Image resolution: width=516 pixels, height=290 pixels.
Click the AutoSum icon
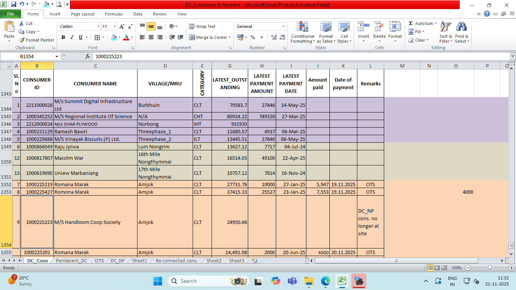[x=411, y=23]
